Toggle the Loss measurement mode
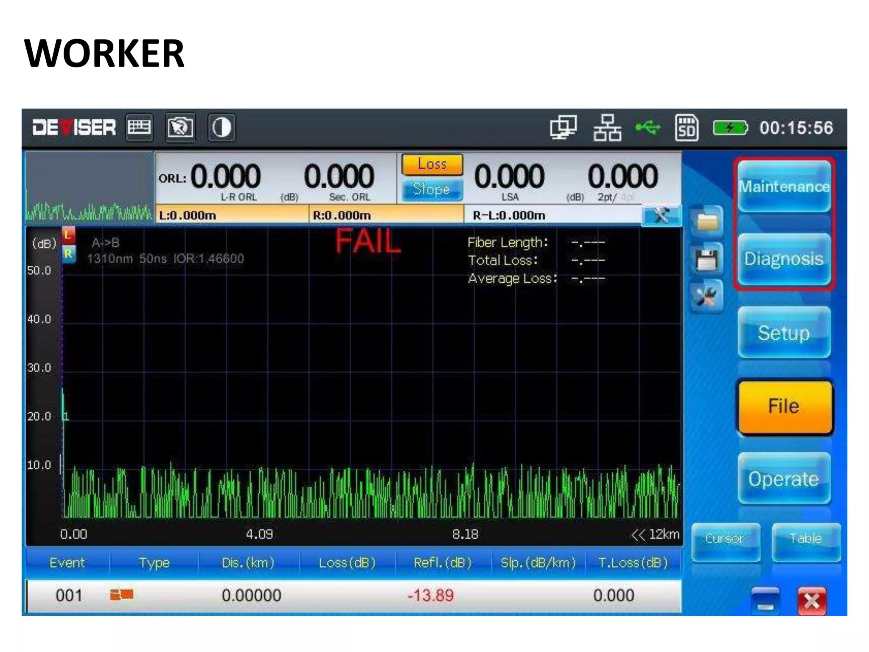This screenshot has height=652, width=869. tap(432, 164)
